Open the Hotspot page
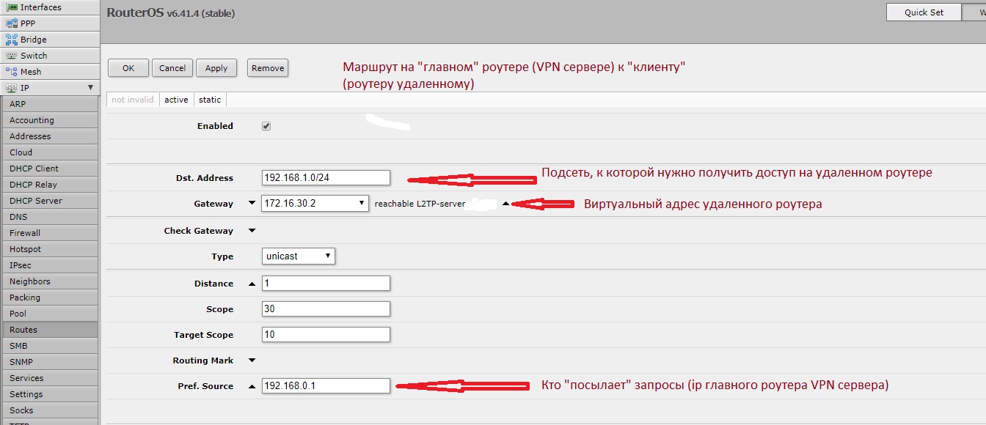The width and height of the screenshot is (986, 425). [x=51, y=249]
